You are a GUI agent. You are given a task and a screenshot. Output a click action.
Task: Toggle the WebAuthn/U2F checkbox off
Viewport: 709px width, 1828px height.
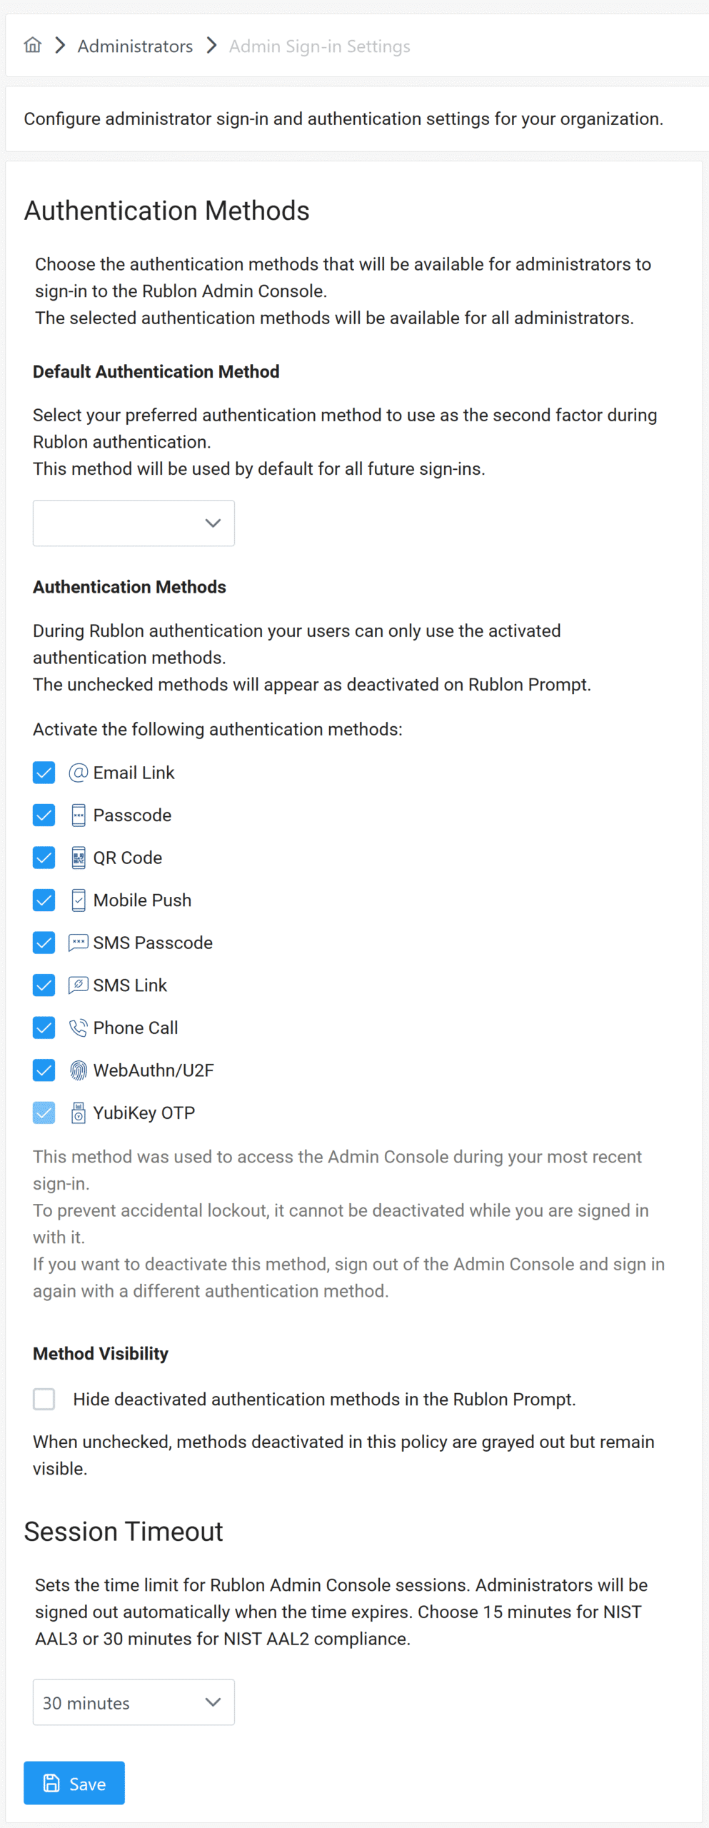click(44, 1070)
